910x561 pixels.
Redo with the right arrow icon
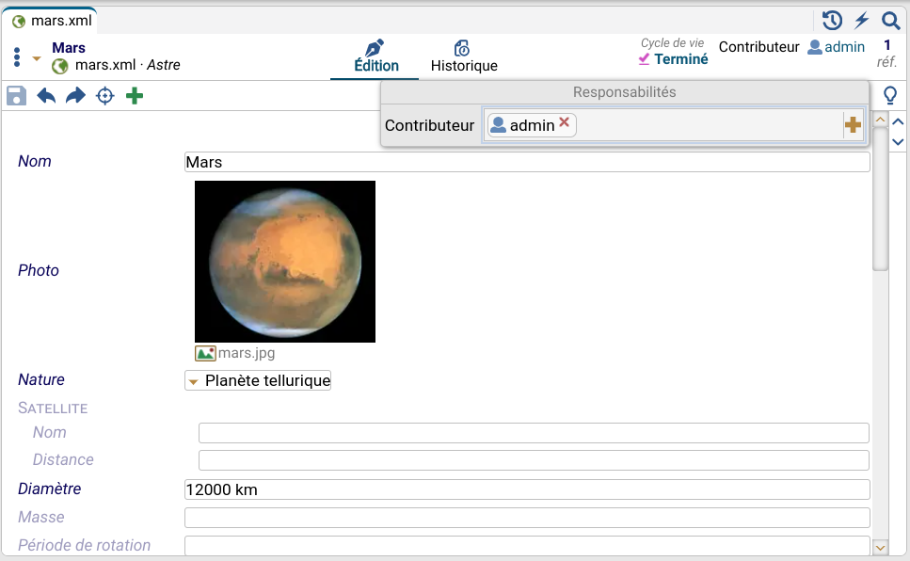[x=75, y=96]
